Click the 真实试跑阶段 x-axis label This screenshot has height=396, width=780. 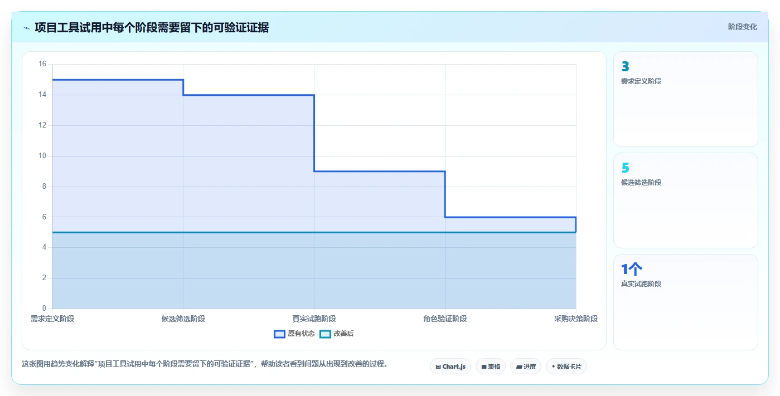(x=314, y=319)
